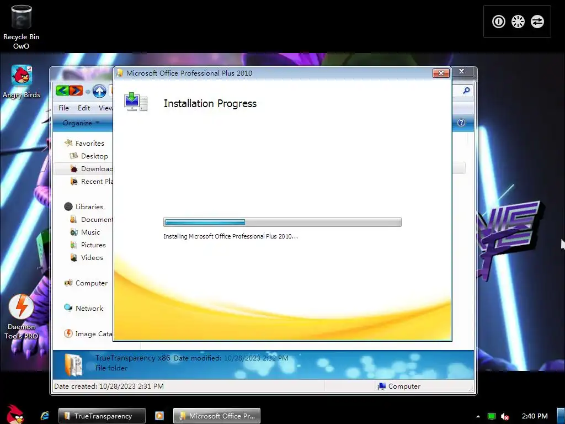Close the Explorer window behind the installer

(462, 71)
